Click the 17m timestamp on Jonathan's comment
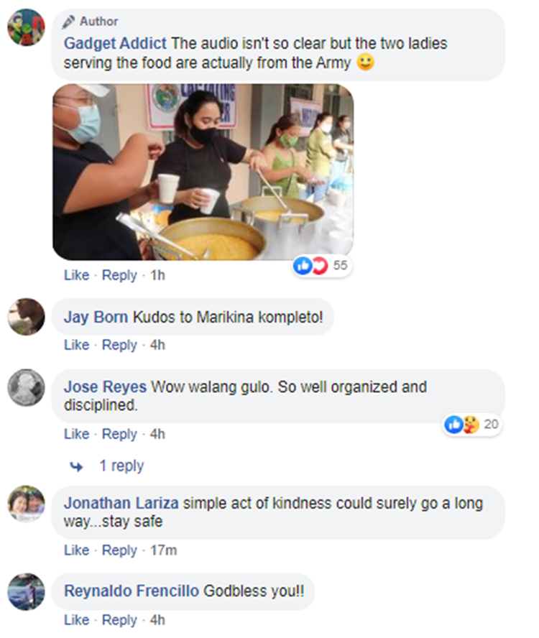 point(164,550)
